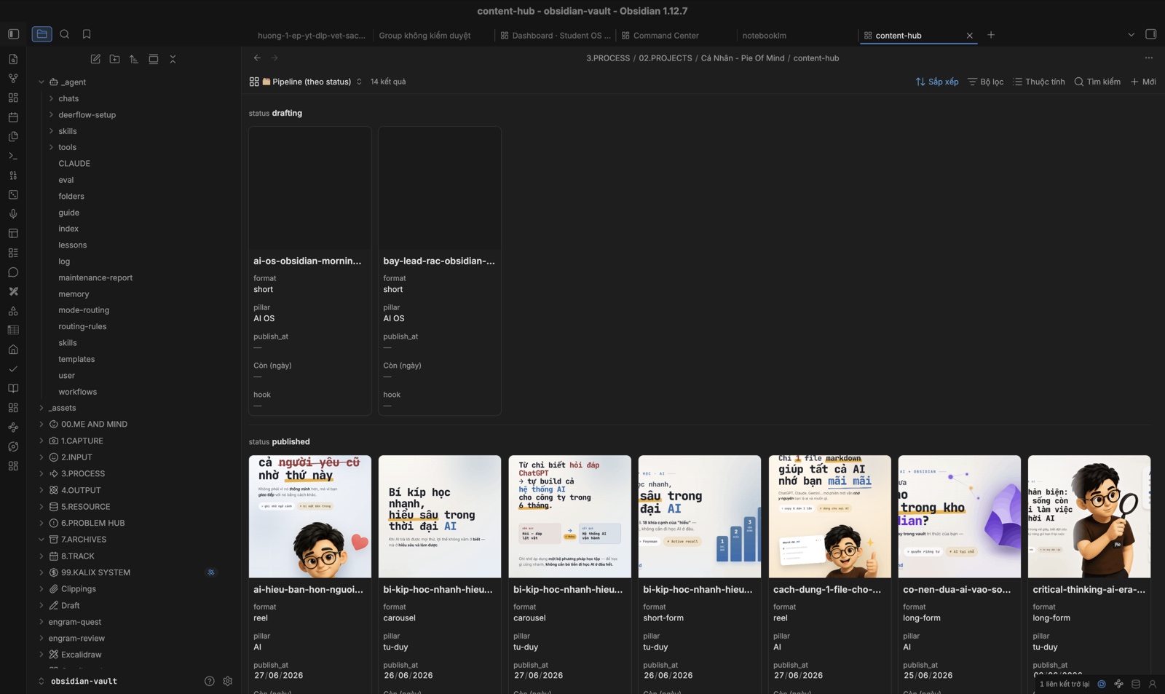Click the 1 liên kết trở lại status
This screenshot has width=1165, height=694.
pyautogui.click(x=1065, y=684)
